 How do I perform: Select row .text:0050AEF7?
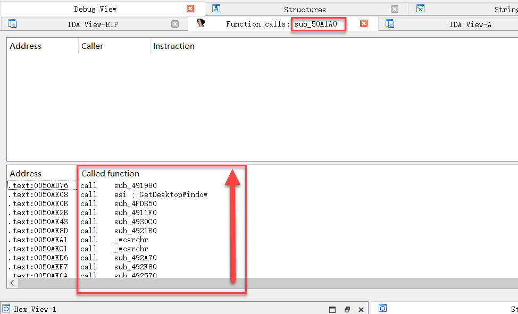tap(38, 267)
